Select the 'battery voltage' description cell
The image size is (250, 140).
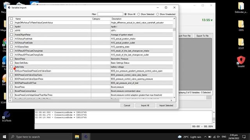point(141,67)
